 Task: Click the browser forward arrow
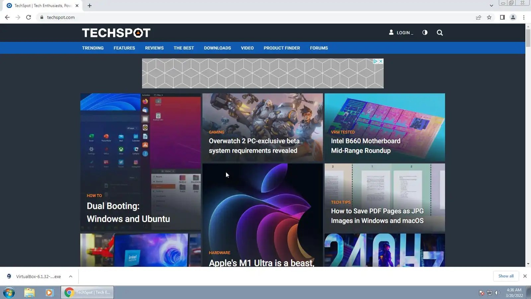click(18, 17)
